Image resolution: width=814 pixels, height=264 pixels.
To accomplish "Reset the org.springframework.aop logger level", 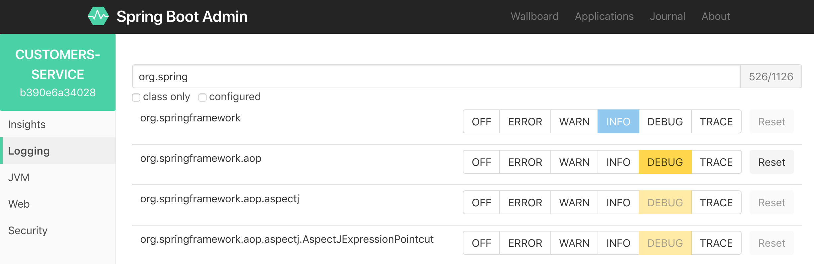I will (x=772, y=162).
